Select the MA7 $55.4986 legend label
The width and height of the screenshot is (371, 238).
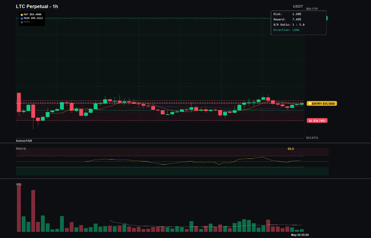pos(33,15)
